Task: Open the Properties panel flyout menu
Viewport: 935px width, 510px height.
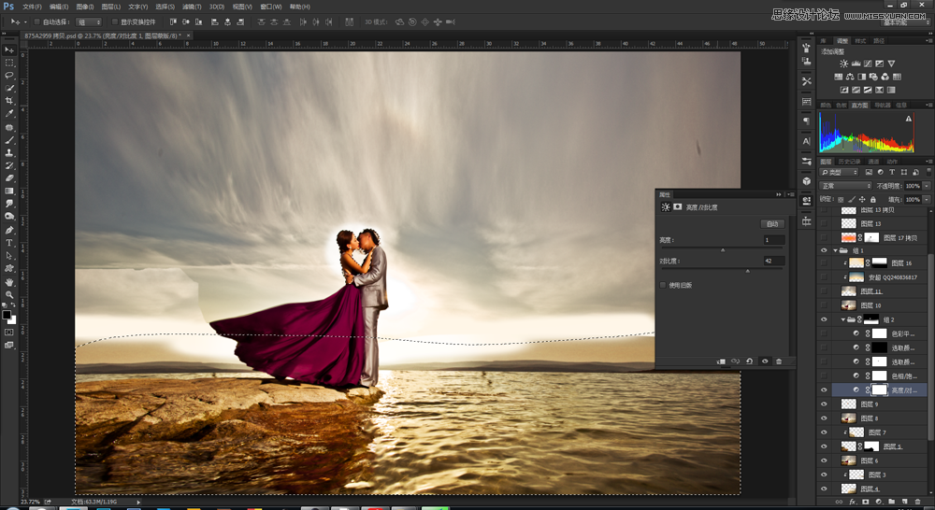Action: tap(791, 195)
